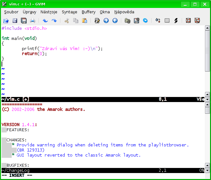Click the vim.c window scrollbar thumb

tap(207, 51)
